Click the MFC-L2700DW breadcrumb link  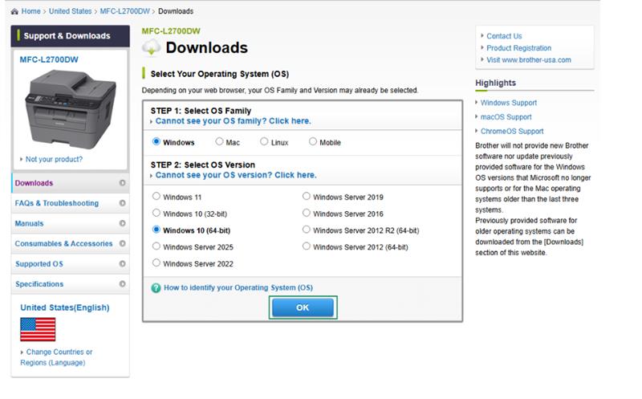click(125, 11)
